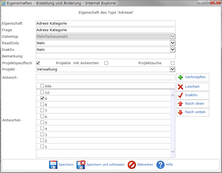Click into the Bemerkung text field

point(106,56)
